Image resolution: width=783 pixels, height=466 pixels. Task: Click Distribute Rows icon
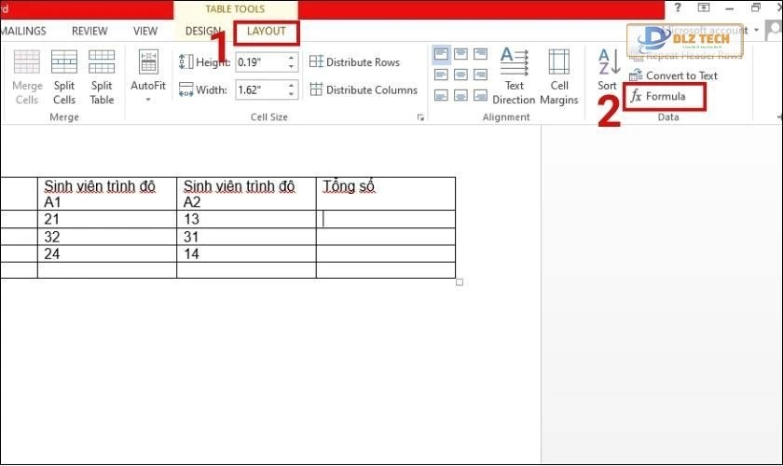click(x=317, y=62)
